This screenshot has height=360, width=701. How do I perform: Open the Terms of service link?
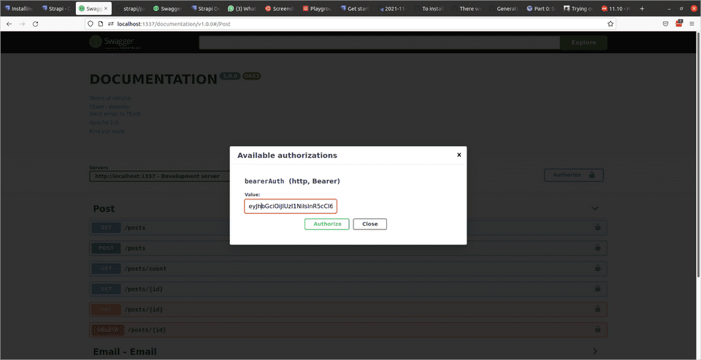click(x=110, y=98)
